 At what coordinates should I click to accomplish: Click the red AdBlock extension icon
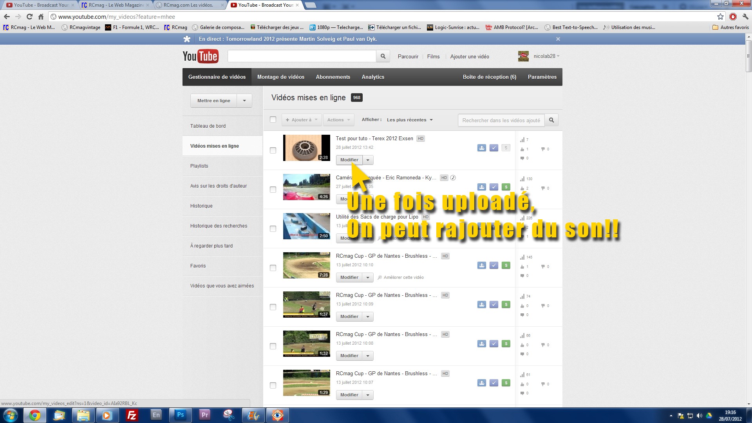coord(733,16)
